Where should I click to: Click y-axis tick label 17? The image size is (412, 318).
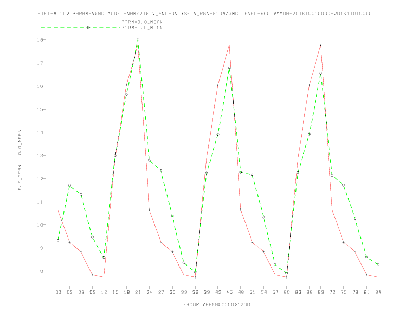pos(40,63)
